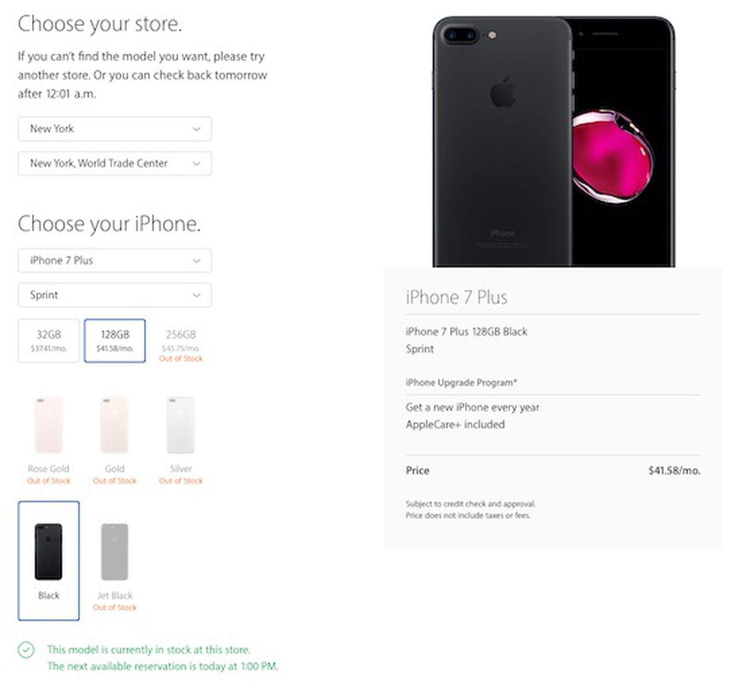Click the chevron arrow on the New York dropdown
Image resolution: width=735 pixels, height=683 pixels.
point(197,129)
